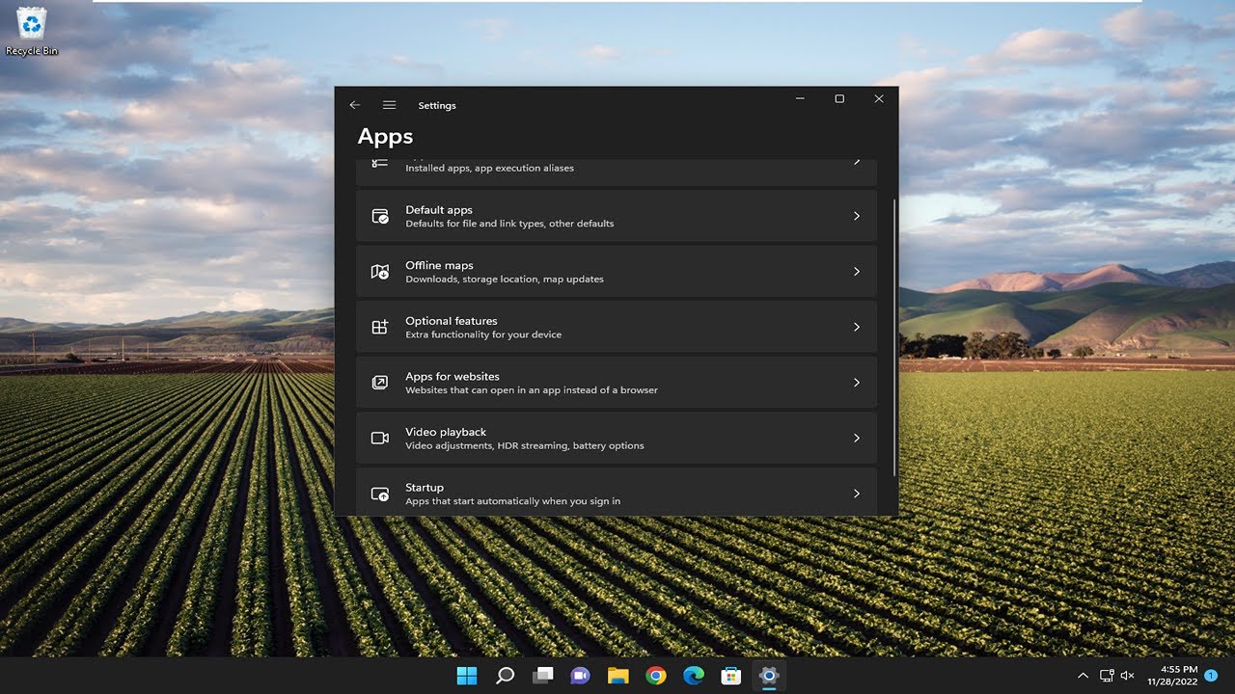Open Offline maps settings
This screenshot has width=1235, height=694.
pyautogui.click(x=617, y=272)
